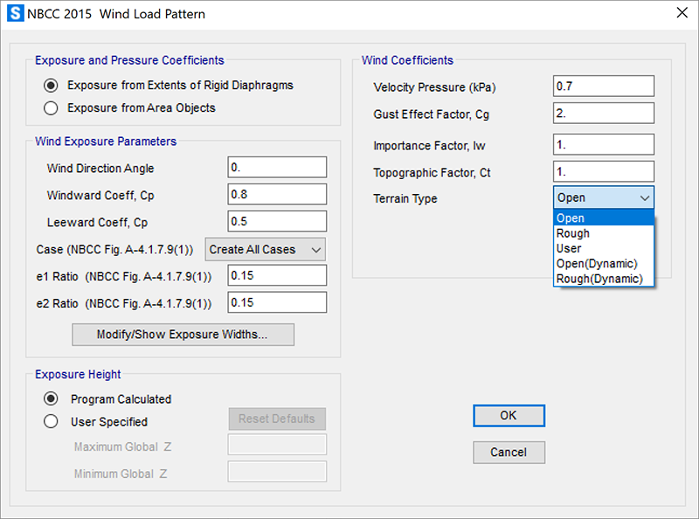Viewport: 699px width, 519px height.
Task: Click the app icon in the title bar
Action: (13, 14)
